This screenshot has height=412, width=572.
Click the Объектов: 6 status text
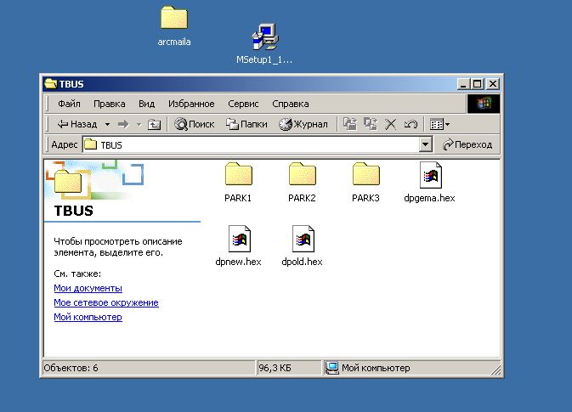[x=71, y=368]
